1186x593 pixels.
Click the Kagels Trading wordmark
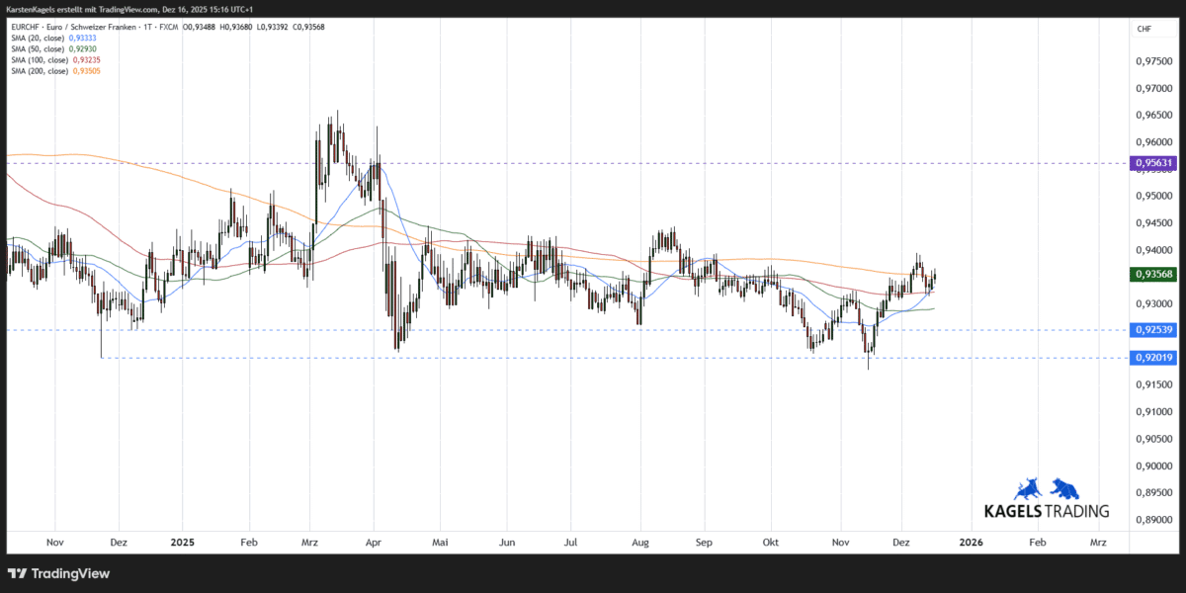pos(1046,511)
